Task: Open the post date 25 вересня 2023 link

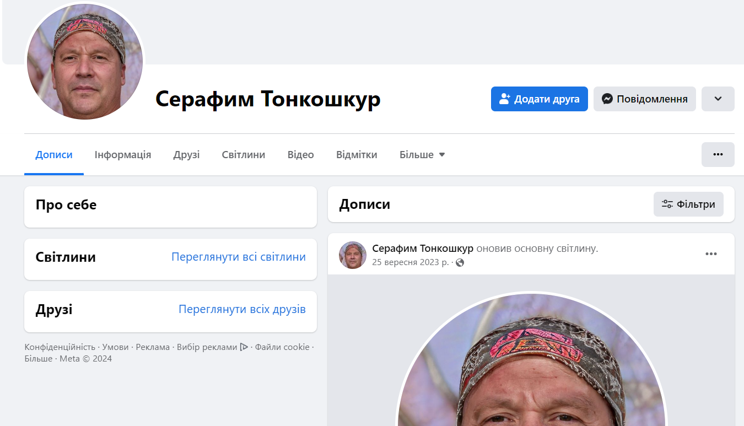Action: coord(411,262)
